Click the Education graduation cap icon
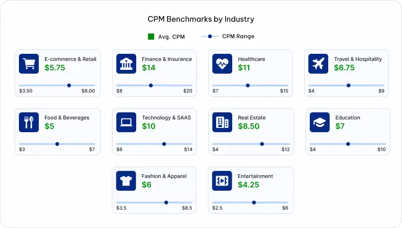The width and height of the screenshot is (402, 228). click(320, 122)
